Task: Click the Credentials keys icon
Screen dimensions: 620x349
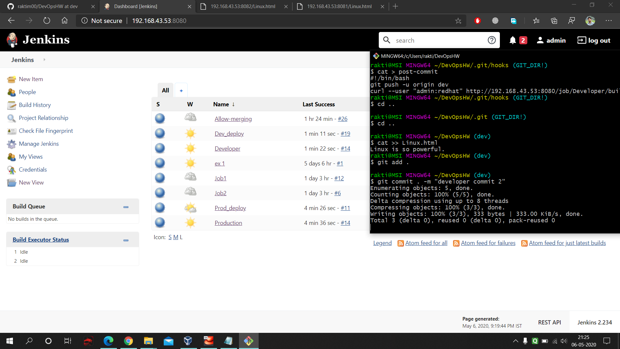Action: [12, 170]
